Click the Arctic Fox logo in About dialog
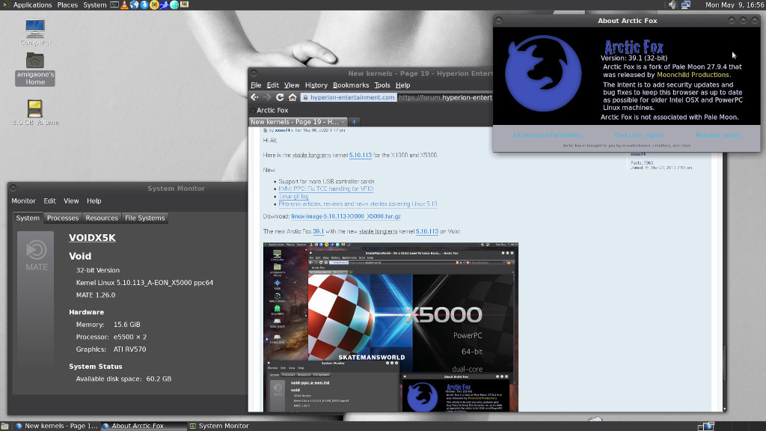Image resolution: width=766 pixels, height=431 pixels. 543,73
